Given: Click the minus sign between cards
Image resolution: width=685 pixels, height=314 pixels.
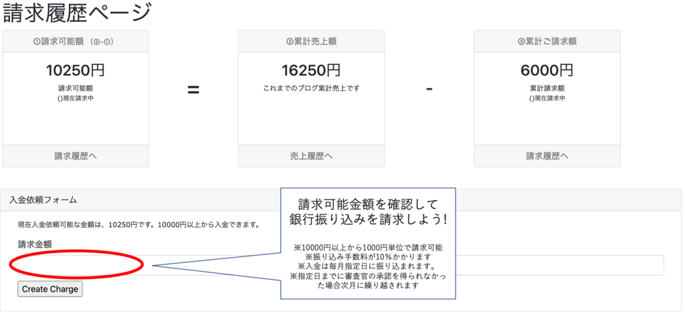Looking at the screenshot, I should 429,90.
